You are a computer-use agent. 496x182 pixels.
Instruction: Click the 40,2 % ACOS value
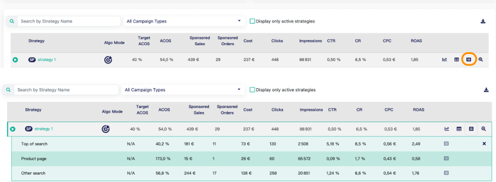point(162,144)
